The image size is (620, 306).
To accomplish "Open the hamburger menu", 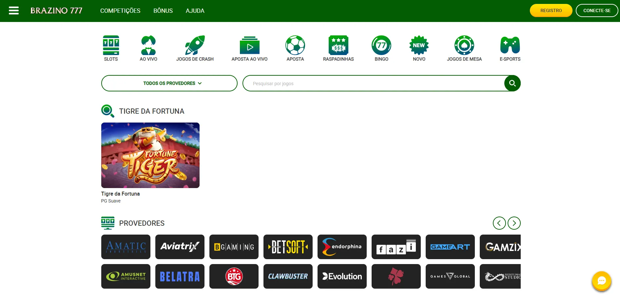I will pos(13,10).
